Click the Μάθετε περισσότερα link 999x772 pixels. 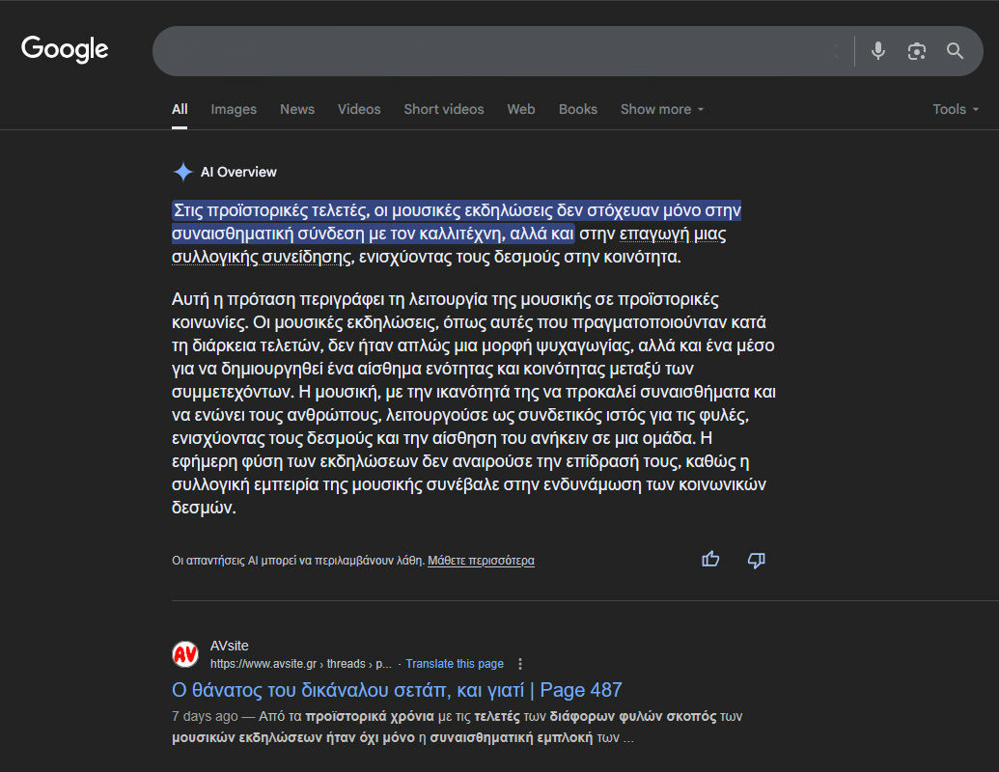point(481,561)
